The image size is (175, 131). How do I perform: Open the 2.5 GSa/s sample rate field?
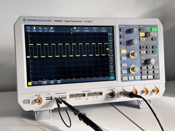(x=86, y=31)
